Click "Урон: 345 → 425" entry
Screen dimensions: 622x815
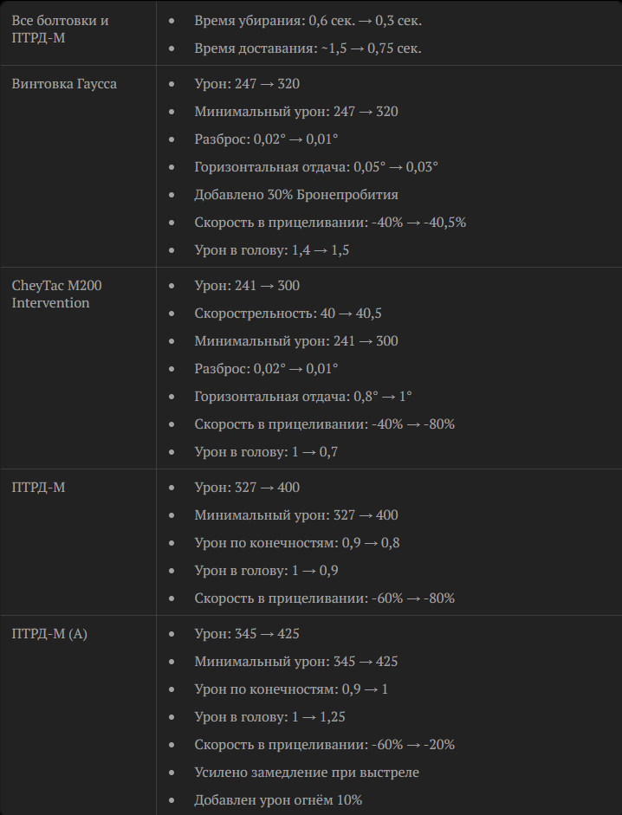point(247,633)
